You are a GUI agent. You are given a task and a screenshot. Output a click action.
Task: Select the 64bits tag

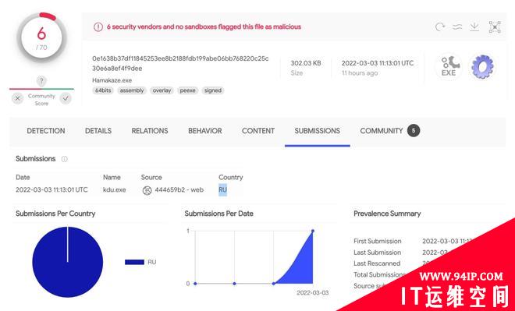[x=103, y=90]
